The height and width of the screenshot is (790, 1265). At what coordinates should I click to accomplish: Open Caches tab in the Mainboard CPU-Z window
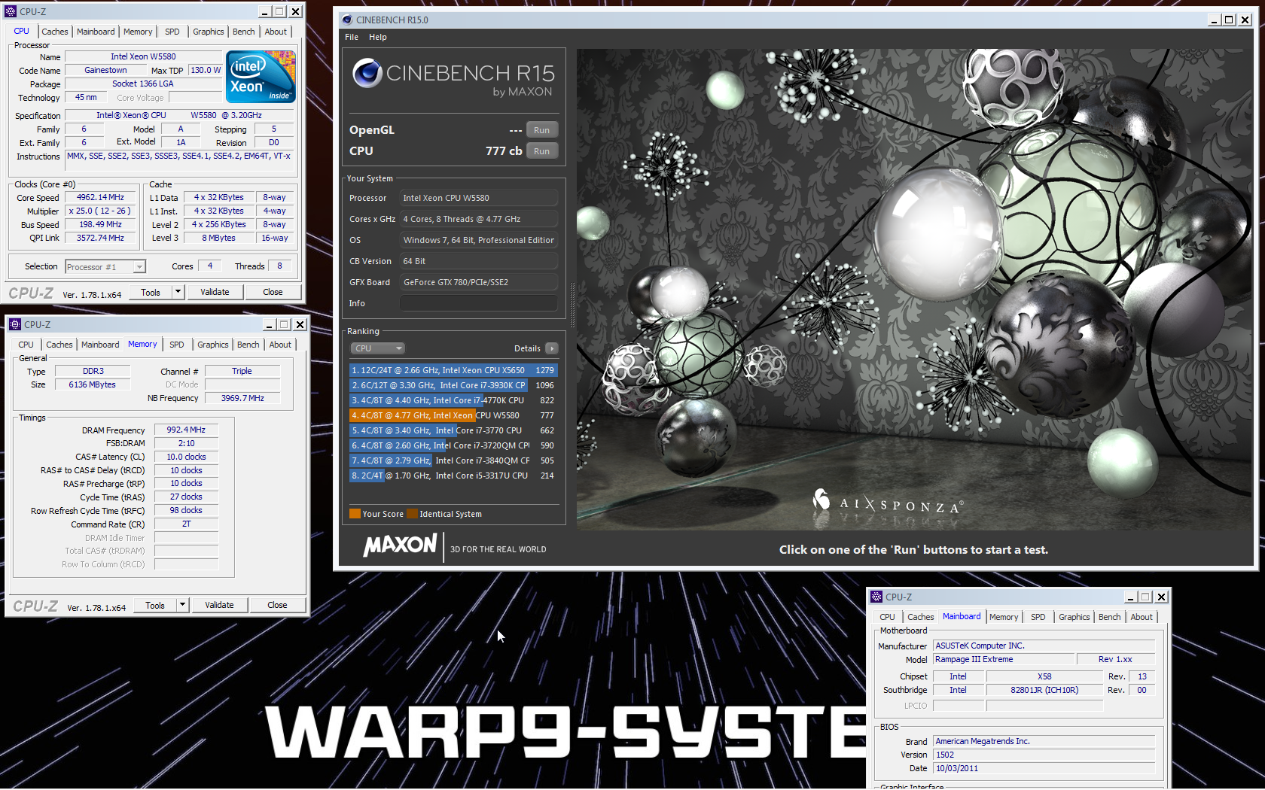tap(921, 617)
